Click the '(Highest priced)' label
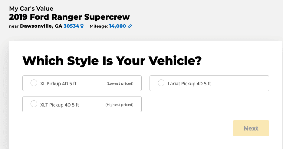The height and width of the screenshot is (149, 283). (x=120, y=105)
